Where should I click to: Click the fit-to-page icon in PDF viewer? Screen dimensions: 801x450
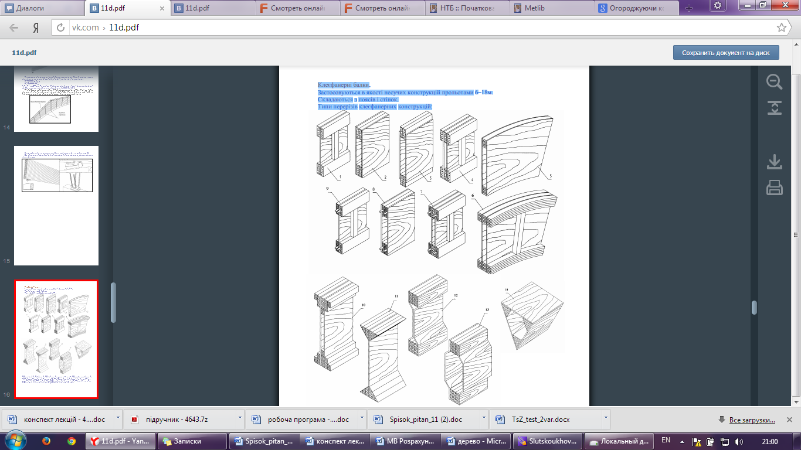click(x=775, y=108)
